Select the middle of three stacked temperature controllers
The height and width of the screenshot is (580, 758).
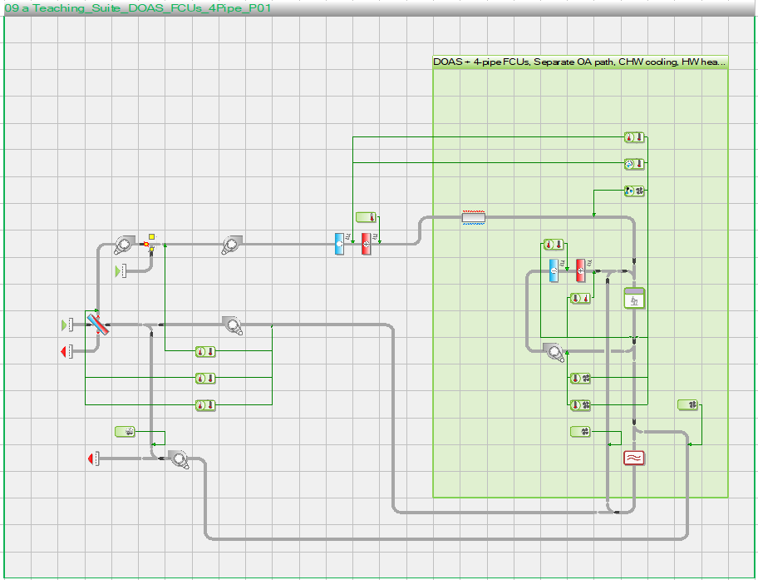(x=205, y=378)
